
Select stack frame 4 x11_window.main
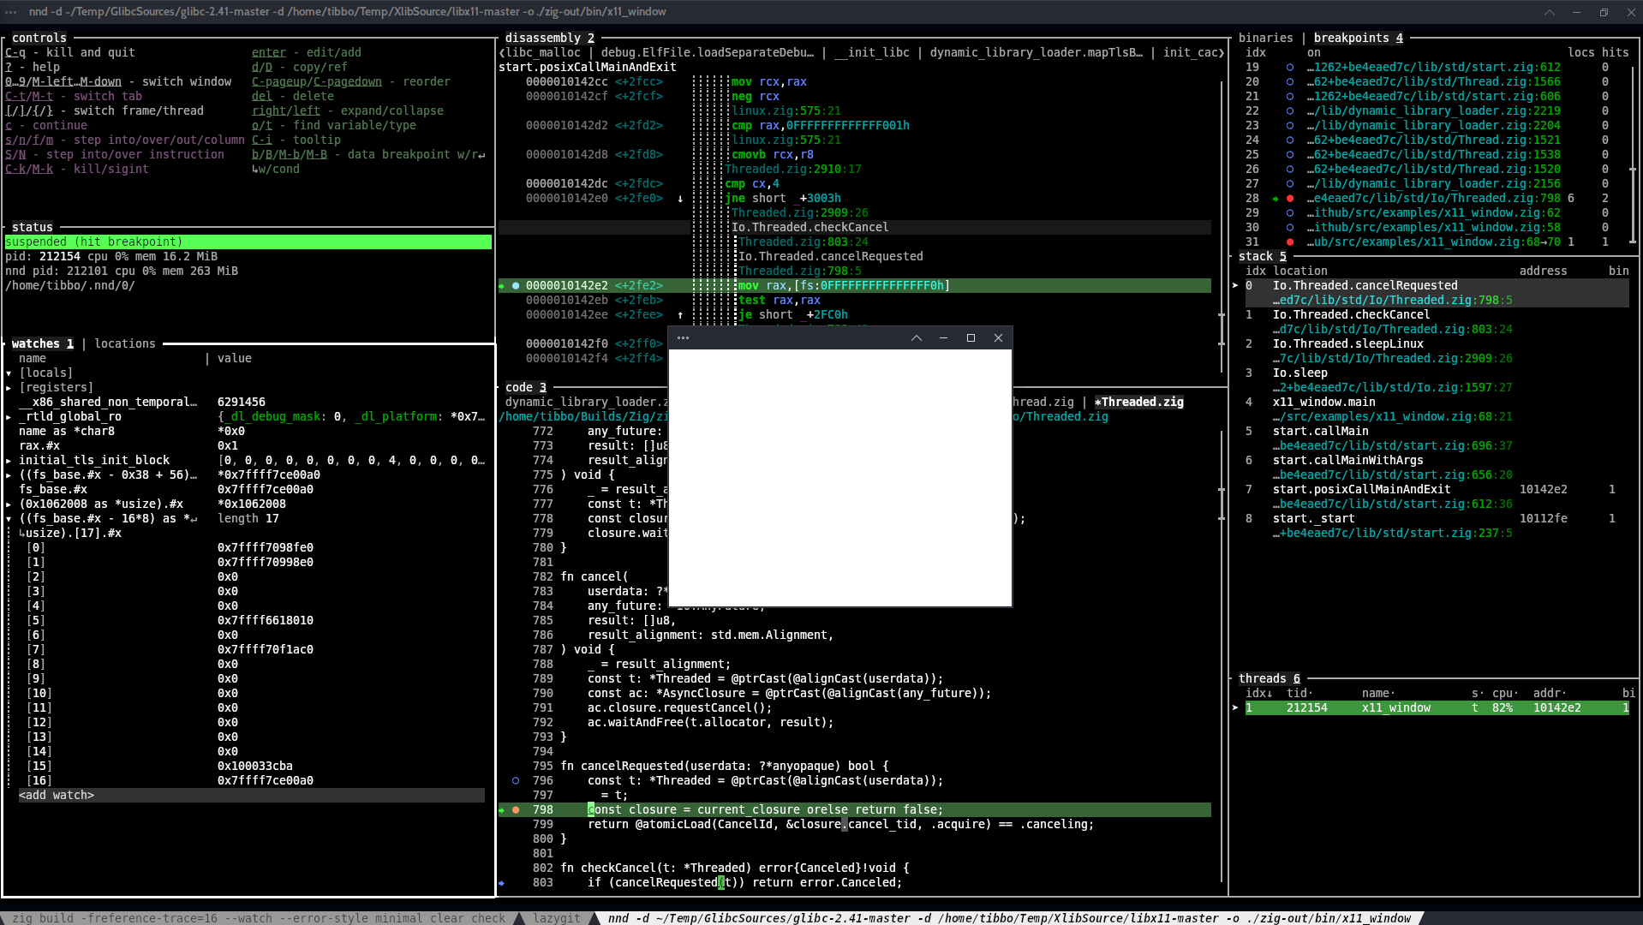1323,402
